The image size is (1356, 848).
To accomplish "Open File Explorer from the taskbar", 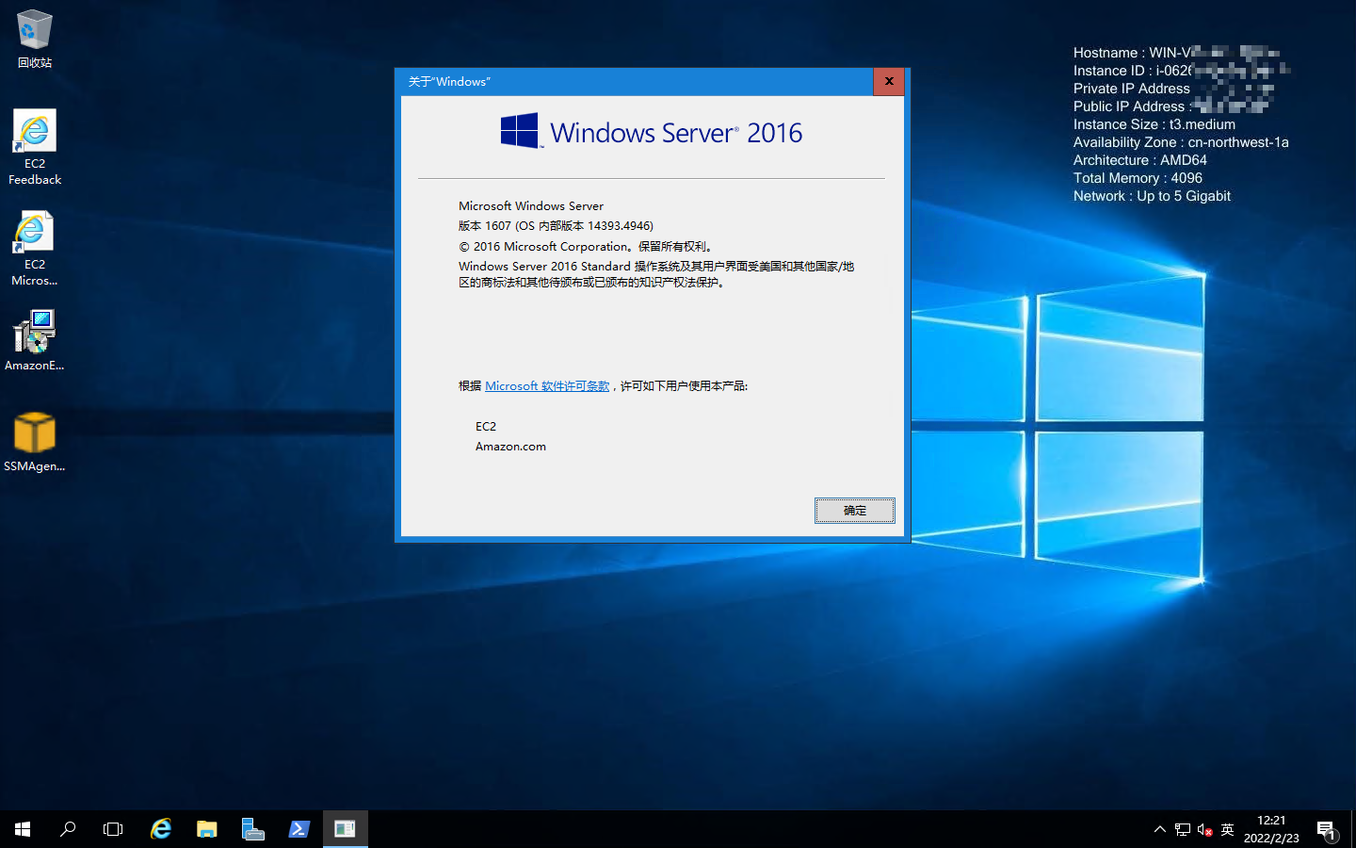I will click(x=206, y=828).
